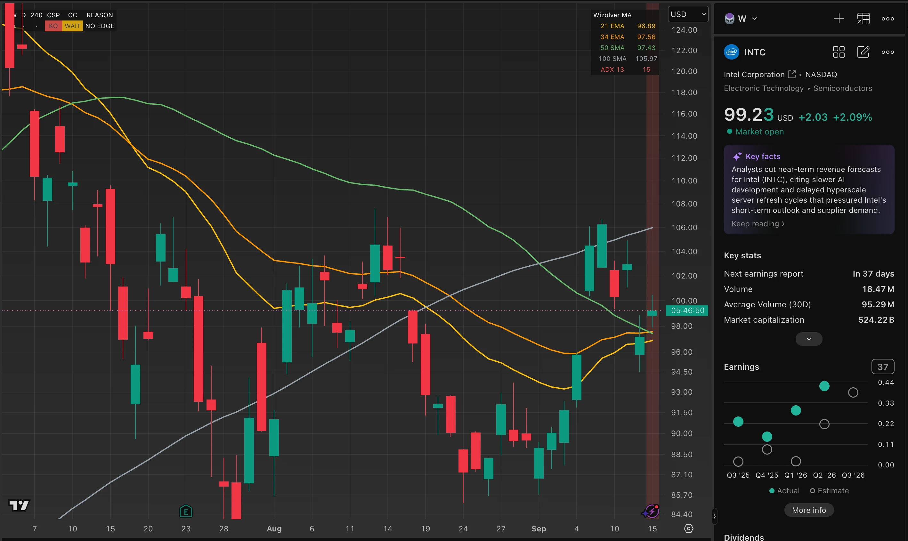Click the earnings 37 days badge

[882, 367]
